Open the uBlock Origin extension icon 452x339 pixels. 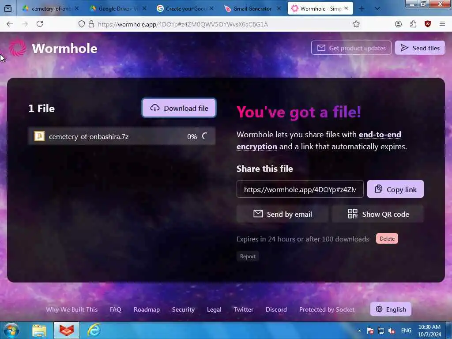point(427,24)
